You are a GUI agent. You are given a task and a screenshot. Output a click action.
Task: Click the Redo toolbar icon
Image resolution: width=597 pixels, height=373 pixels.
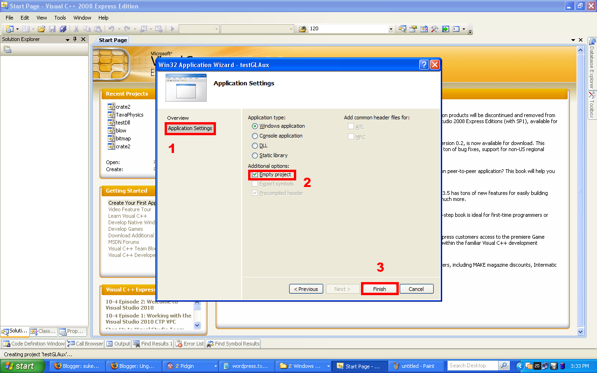click(x=127, y=29)
